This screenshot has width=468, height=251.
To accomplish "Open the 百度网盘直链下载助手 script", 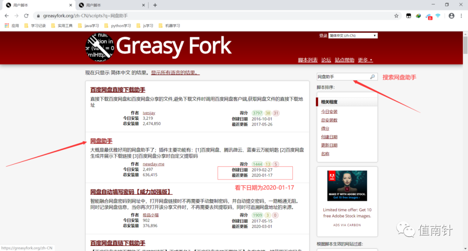I will pyautogui.click(x=117, y=243).
